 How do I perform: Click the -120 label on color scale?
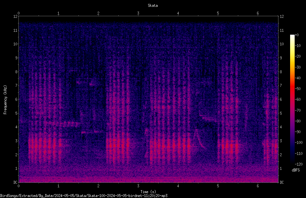[299, 164]
